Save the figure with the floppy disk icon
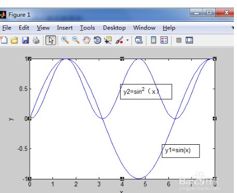Viewport: 237px width, 193px height. [x=25, y=40]
